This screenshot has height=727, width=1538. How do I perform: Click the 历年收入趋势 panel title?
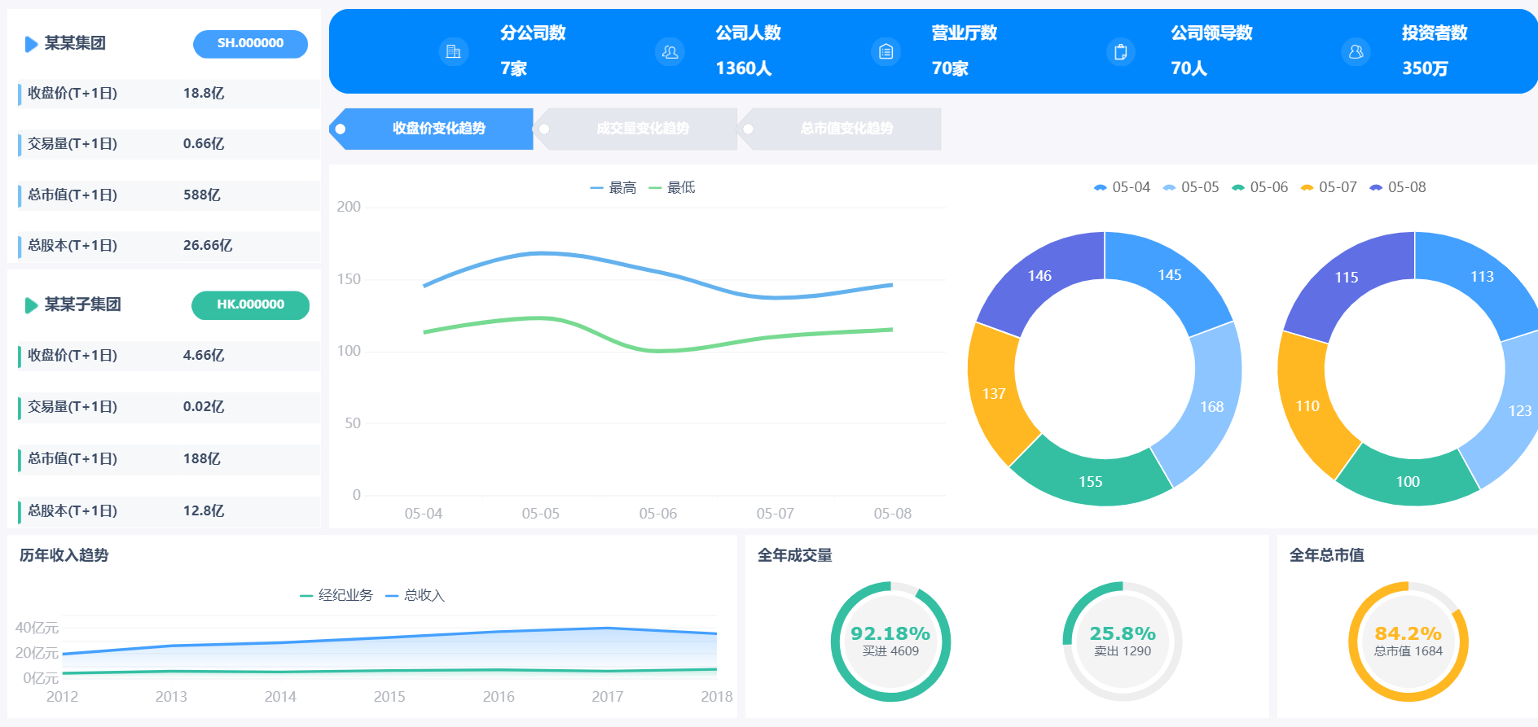[64, 555]
